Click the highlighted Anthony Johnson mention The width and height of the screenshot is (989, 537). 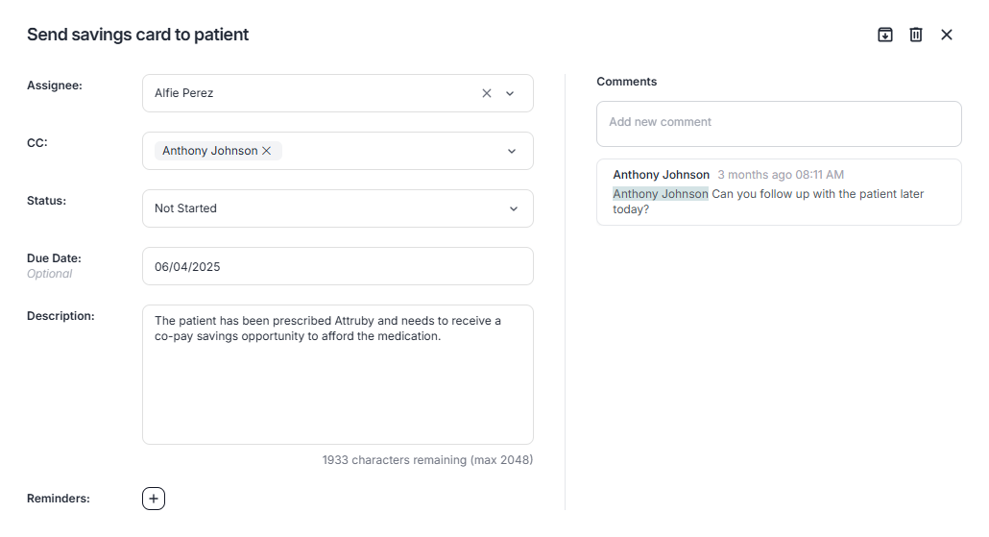pos(661,194)
